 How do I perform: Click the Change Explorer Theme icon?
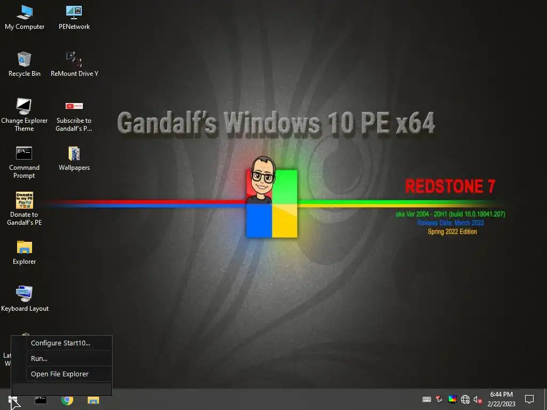click(x=24, y=115)
